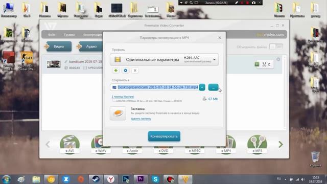Click the Freemake icon on the taskbar
This screenshot has width=327, height=184.
(185, 179)
